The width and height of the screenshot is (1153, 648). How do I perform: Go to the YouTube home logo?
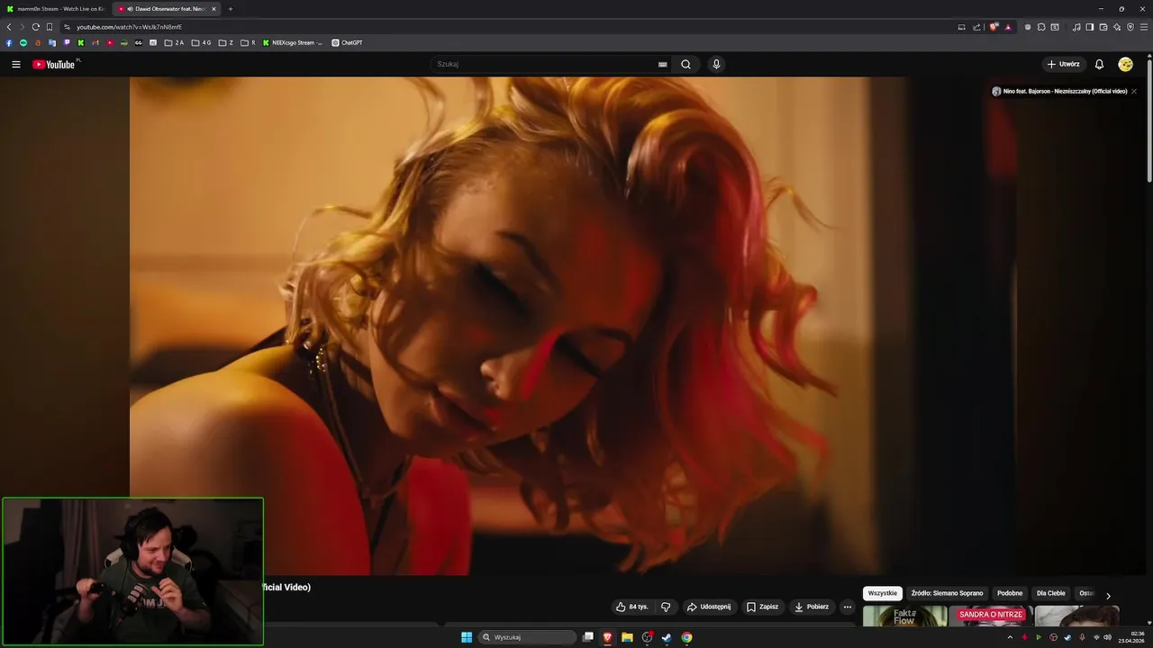point(56,64)
